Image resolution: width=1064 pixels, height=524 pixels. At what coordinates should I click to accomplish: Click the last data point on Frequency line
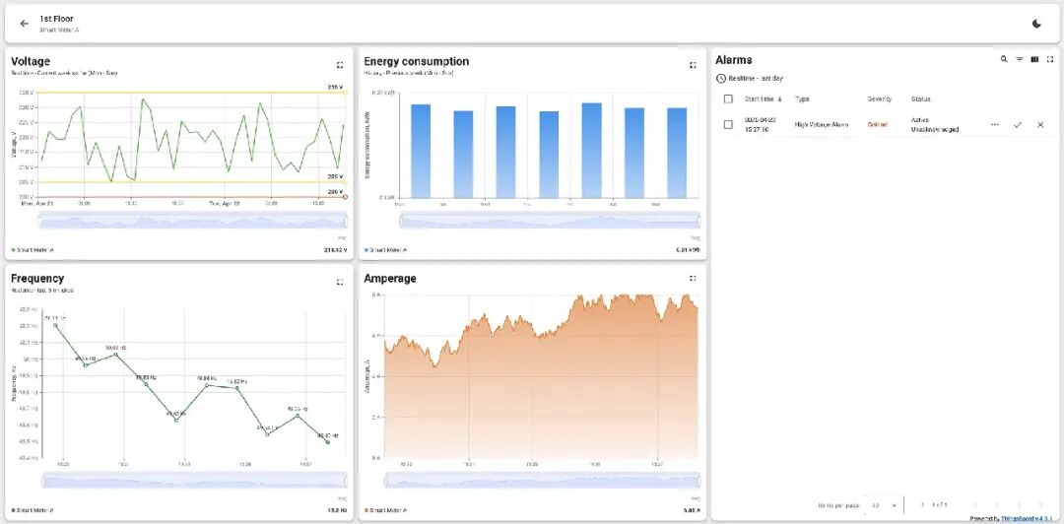(328, 442)
